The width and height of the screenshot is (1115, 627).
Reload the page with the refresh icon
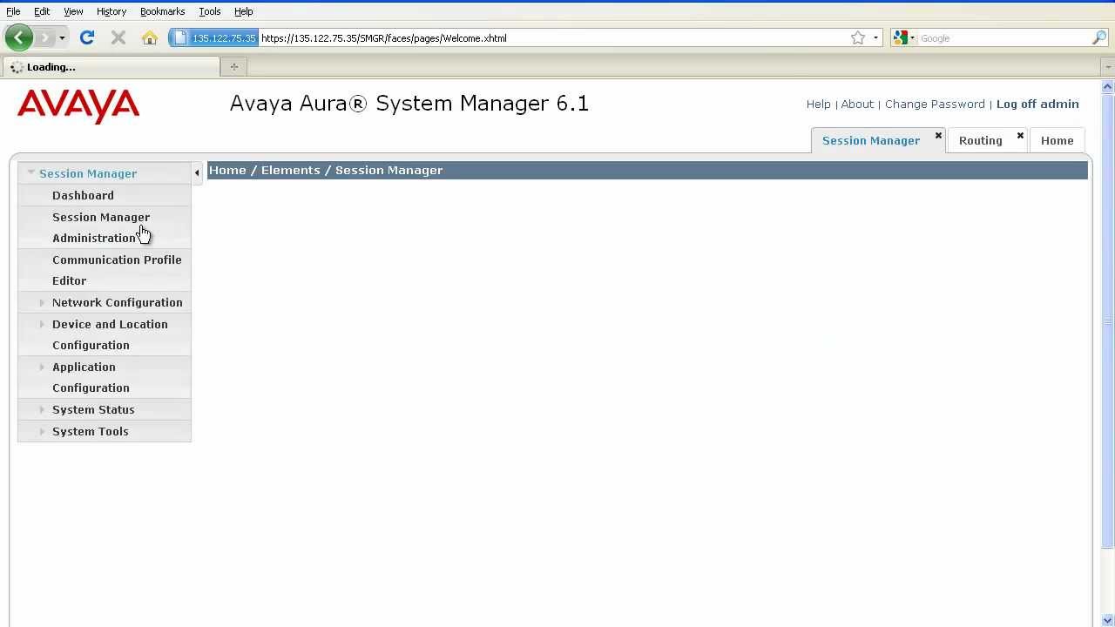pyautogui.click(x=87, y=37)
